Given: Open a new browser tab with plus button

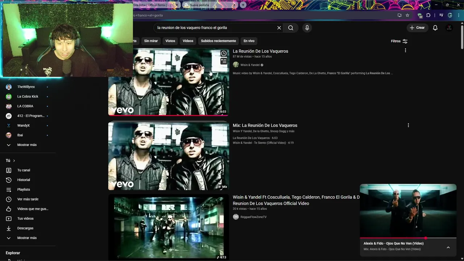Looking at the screenshot, I should pyautogui.click(x=243, y=5).
